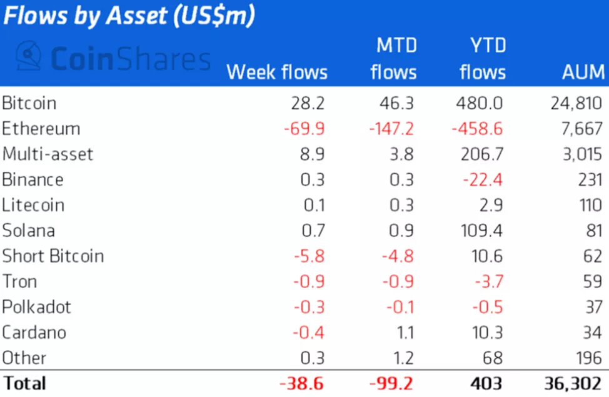Select the Ethereum row label
The image size is (609, 397).
point(41,129)
